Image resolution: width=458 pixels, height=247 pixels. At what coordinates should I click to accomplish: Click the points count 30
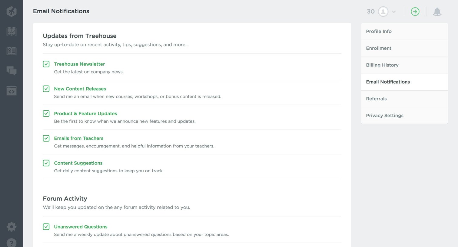pyautogui.click(x=371, y=12)
